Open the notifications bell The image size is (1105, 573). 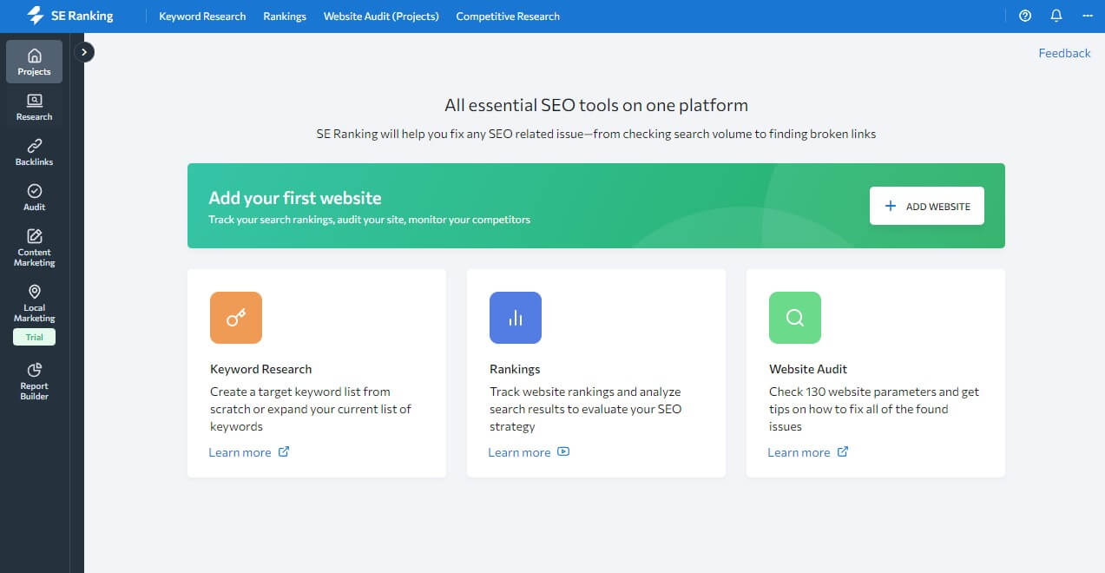(1056, 16)
